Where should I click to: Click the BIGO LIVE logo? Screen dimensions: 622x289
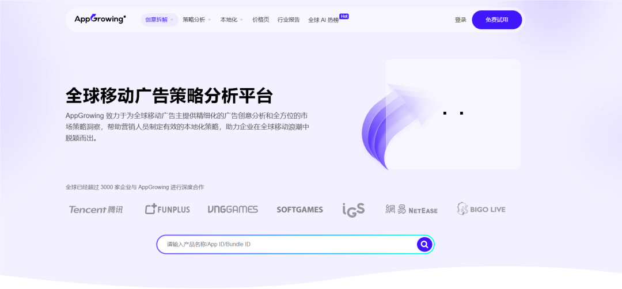click(x=481, y=209)
